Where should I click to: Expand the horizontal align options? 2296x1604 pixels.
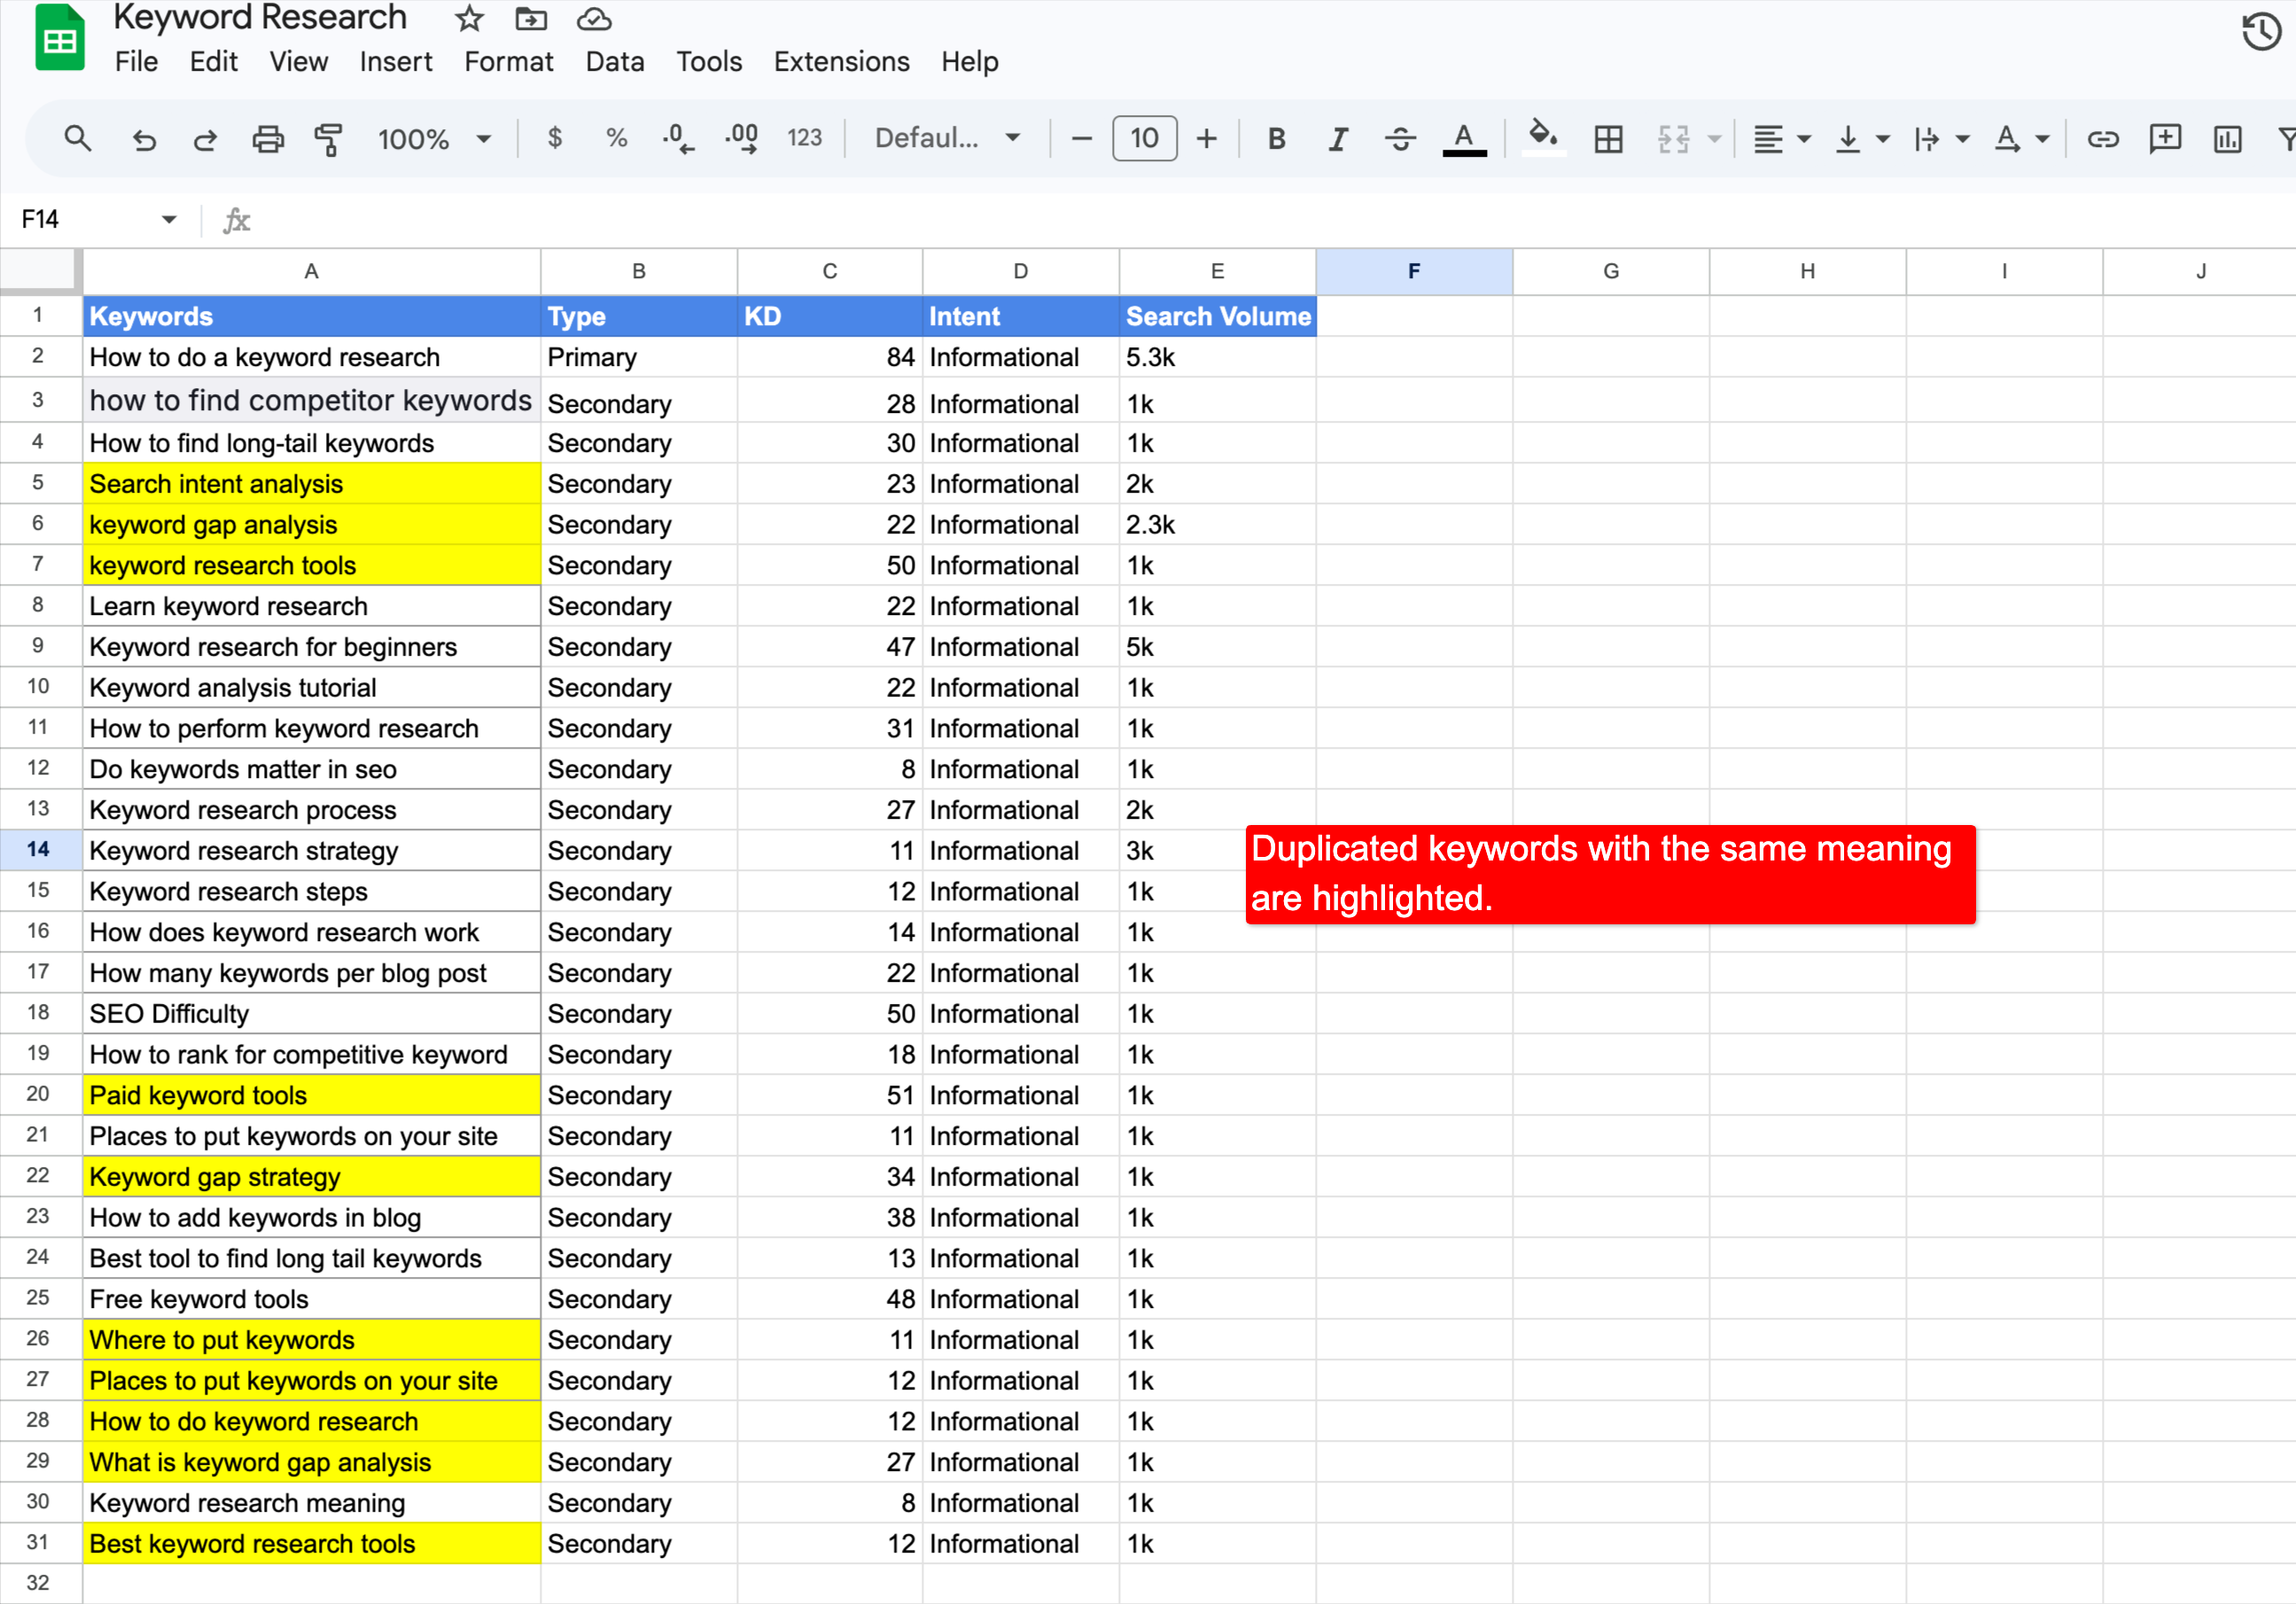pos(1805,139)
